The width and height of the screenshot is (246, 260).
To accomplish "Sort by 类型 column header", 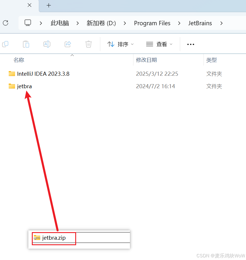I will tap(212, 60).
